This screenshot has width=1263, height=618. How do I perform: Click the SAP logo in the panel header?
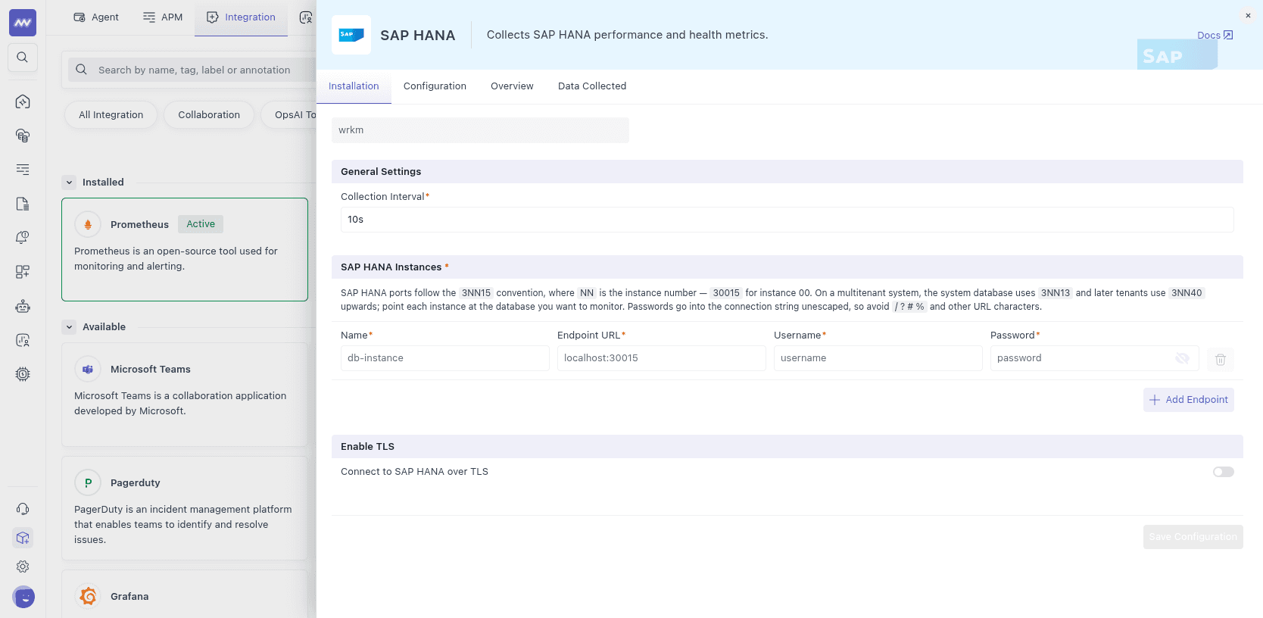point(351,35)
